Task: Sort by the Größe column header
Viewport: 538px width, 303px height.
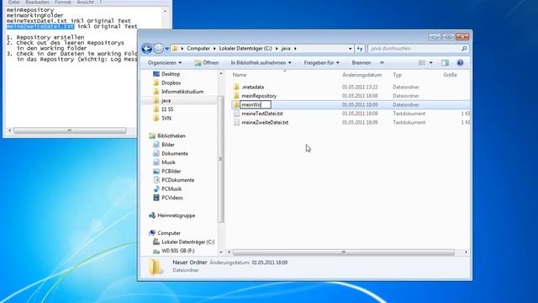Action: [450, 75]
